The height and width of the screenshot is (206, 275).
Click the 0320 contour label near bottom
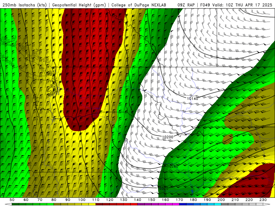(163, 188)
